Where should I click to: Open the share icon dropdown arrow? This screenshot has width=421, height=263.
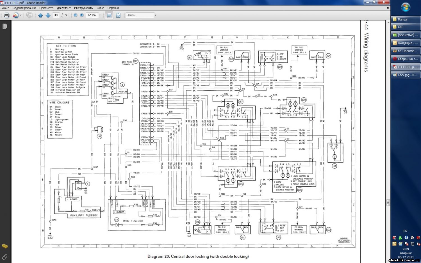tap(21, 15)
